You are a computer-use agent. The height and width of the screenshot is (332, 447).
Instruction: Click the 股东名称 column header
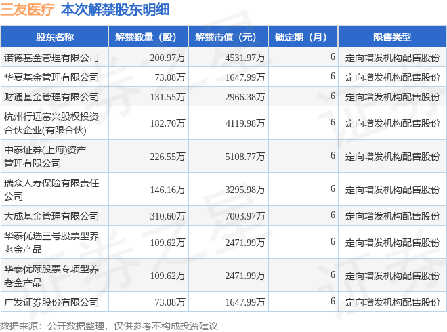coord(55,37)
